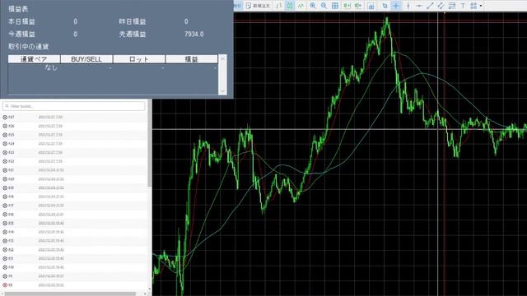Toggle chart auto scroll icon

347,6
